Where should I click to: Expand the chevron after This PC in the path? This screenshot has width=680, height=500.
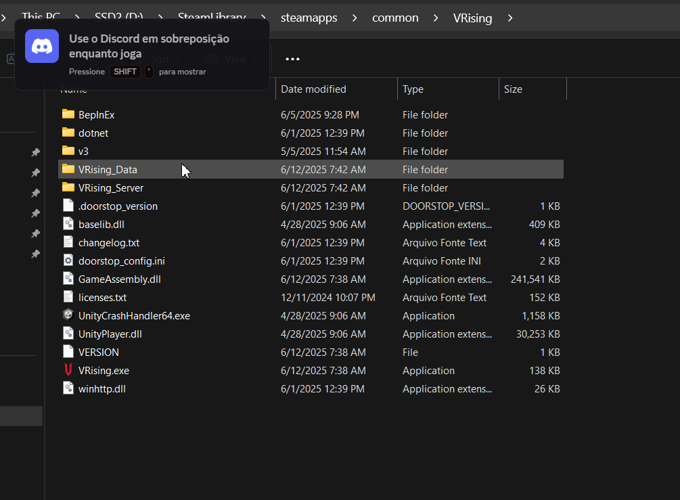tap(77, 18)
